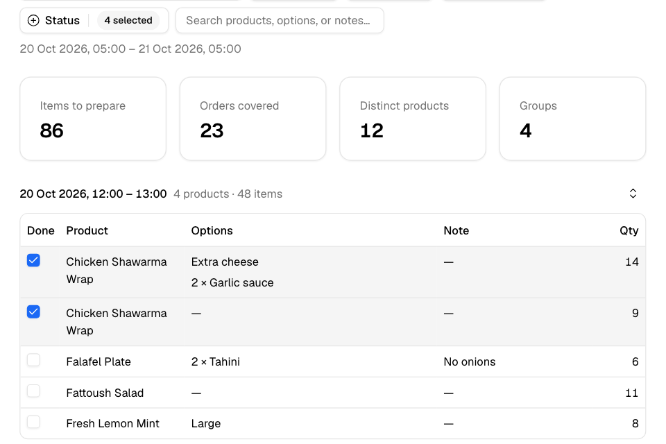Focus the search products, options, or notes field
This screenshot has width=666, height=444.
[x=280, y=20]
